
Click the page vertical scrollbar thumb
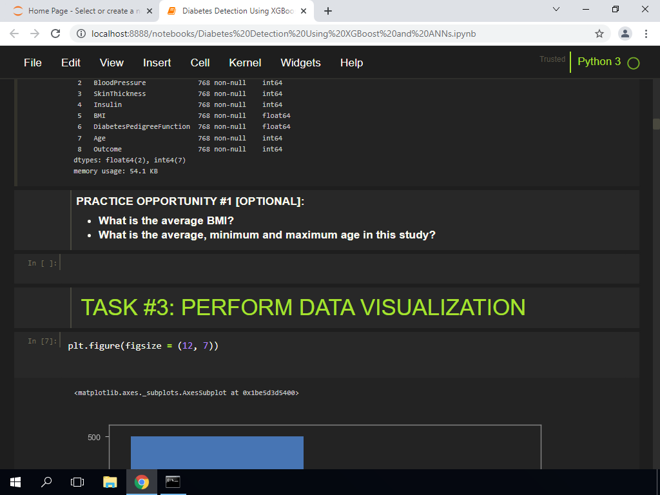click(655, 124)
